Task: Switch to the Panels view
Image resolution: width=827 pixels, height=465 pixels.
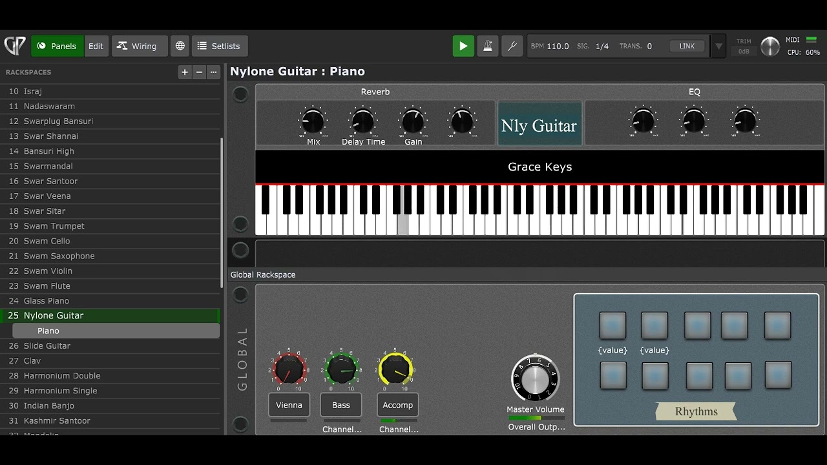Action: [x=58, y=46]
